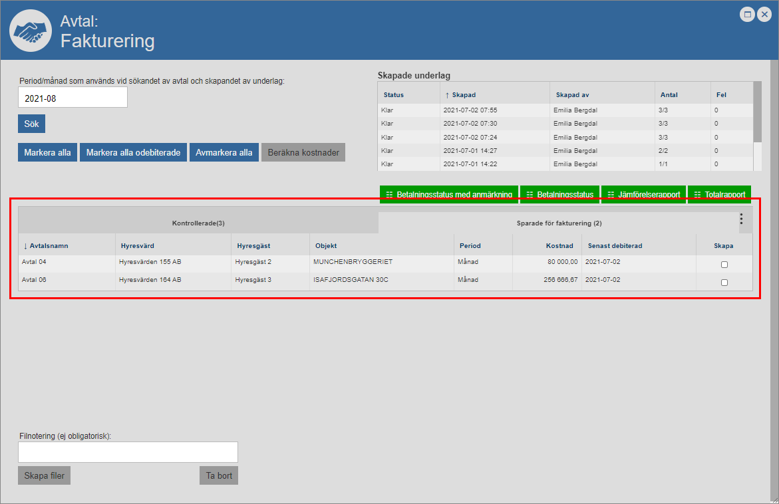Tick the Skapa checkbox for Avtal 06
Image resolution: width=779 pixels, height=504 pixels.
pos(724,283)
